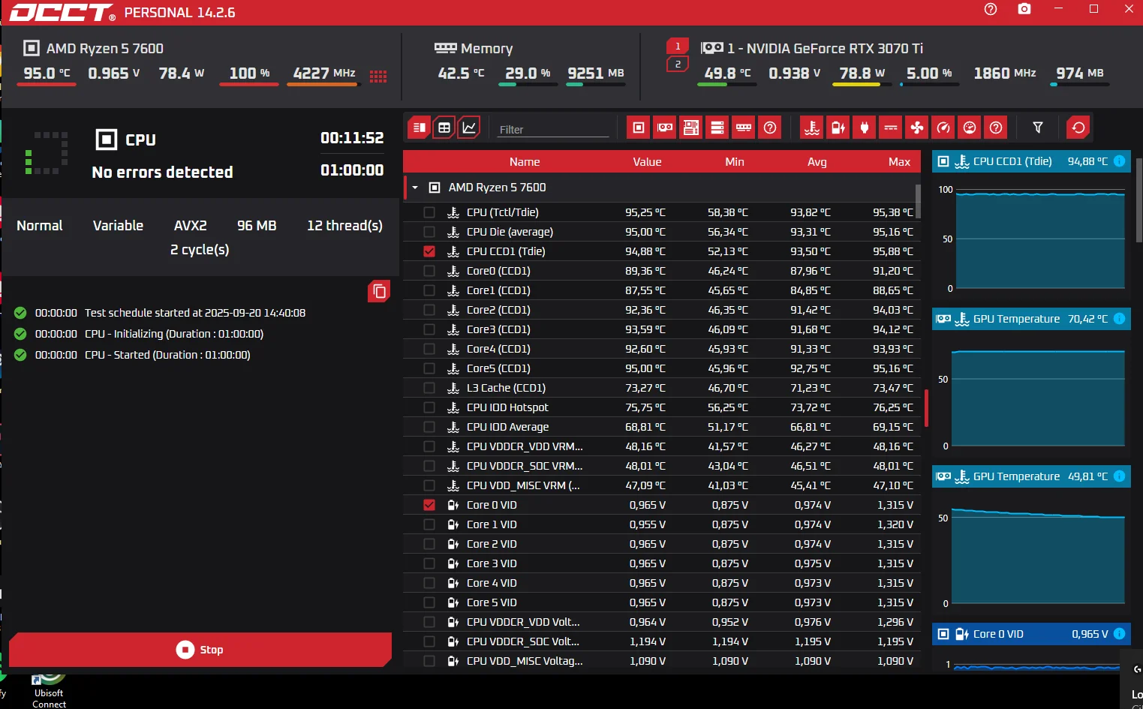The width and height of the screenshot is (1143, 709).
Task: Sort the table by the Value column
Action: pyautogui.click(x=647, y=161)
